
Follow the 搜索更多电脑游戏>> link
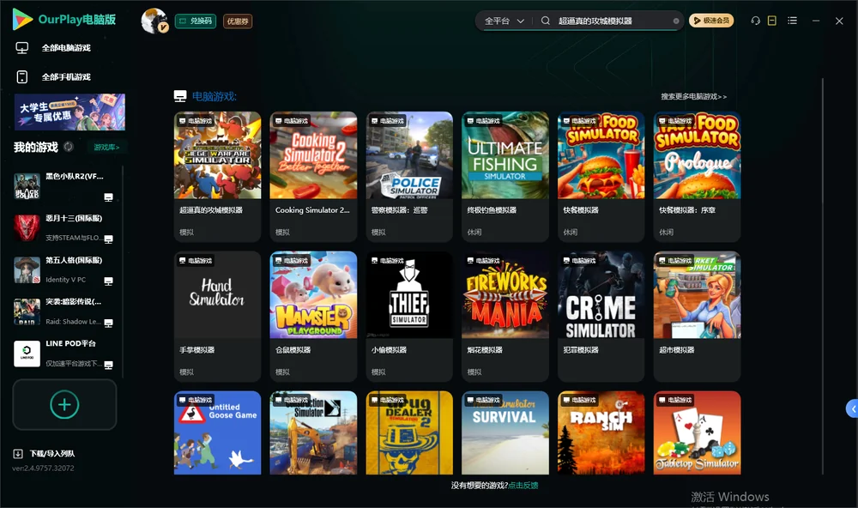(x=694, y=97)
